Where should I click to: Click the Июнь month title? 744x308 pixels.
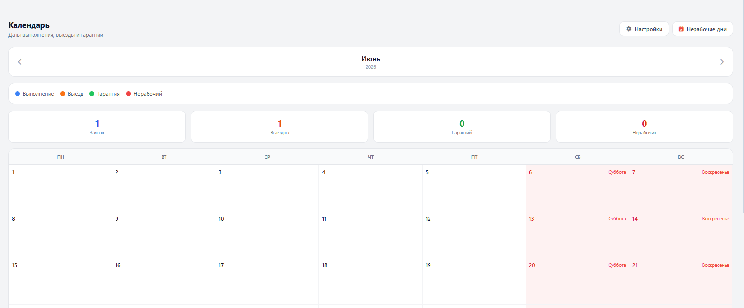point(371,59)
